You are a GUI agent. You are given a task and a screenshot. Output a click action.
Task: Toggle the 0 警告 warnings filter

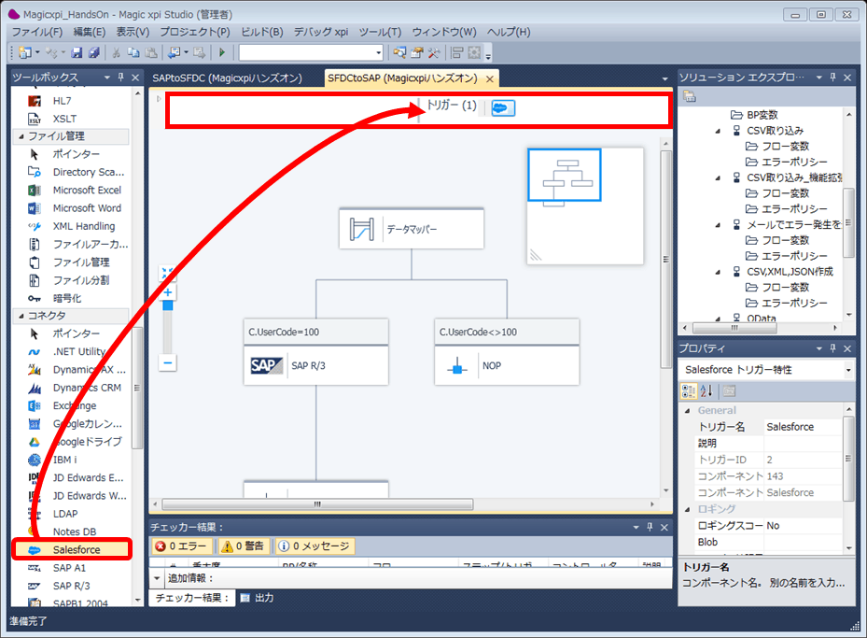point(242,546)
